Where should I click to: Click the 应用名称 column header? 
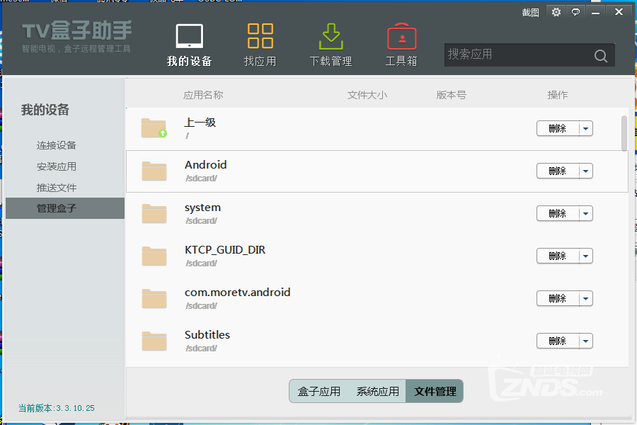click(x=203, y=95)
